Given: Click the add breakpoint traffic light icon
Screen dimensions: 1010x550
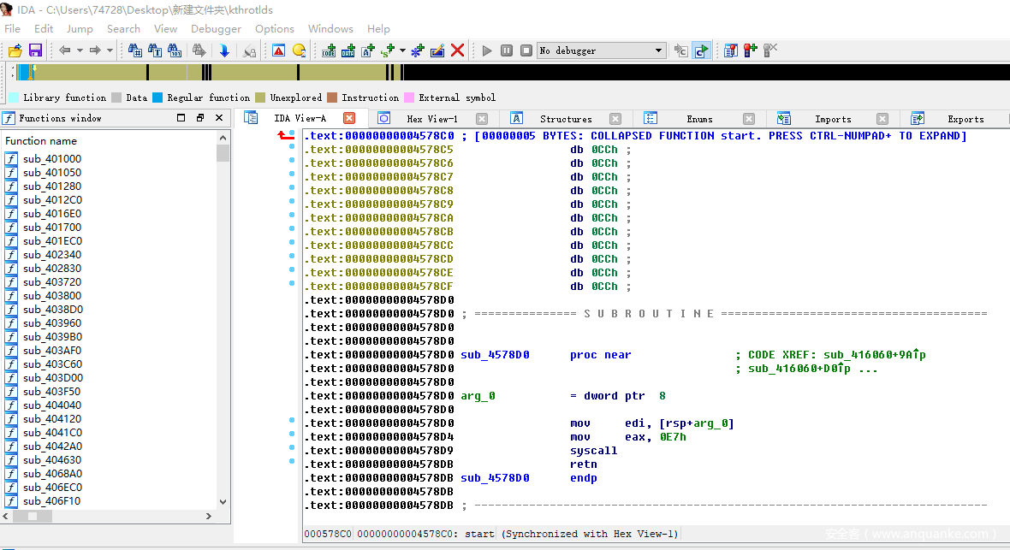Looking at the screenshot, I should point(750,50).
